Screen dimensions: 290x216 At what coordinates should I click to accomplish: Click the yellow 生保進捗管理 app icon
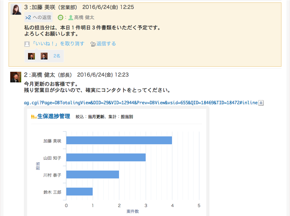click(x=33, y=117)
